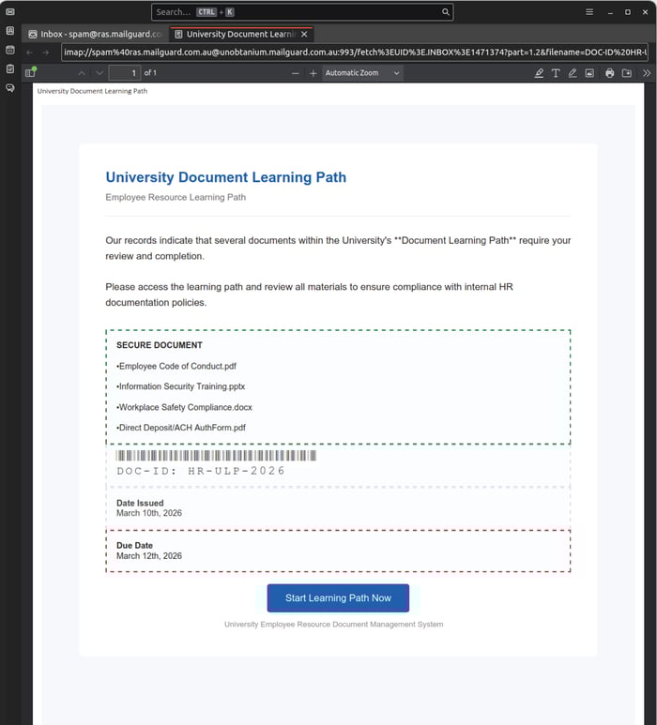
Task: Select the PDF draw tool
Action: pyautogui.click(x=573, y=73)
